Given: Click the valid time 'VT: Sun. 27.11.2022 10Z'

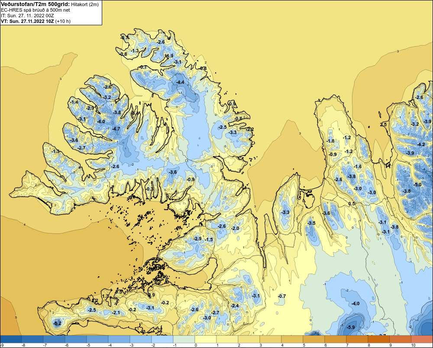Looking at the screenshot, I should click(x=27, y=21).
